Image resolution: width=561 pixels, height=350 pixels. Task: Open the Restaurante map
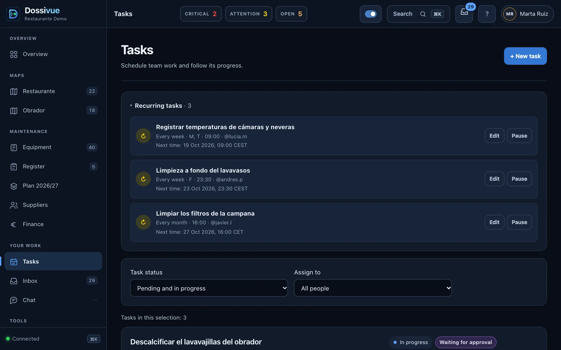[53, 91]
